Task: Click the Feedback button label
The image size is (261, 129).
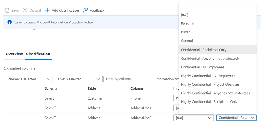Action: 97,10
